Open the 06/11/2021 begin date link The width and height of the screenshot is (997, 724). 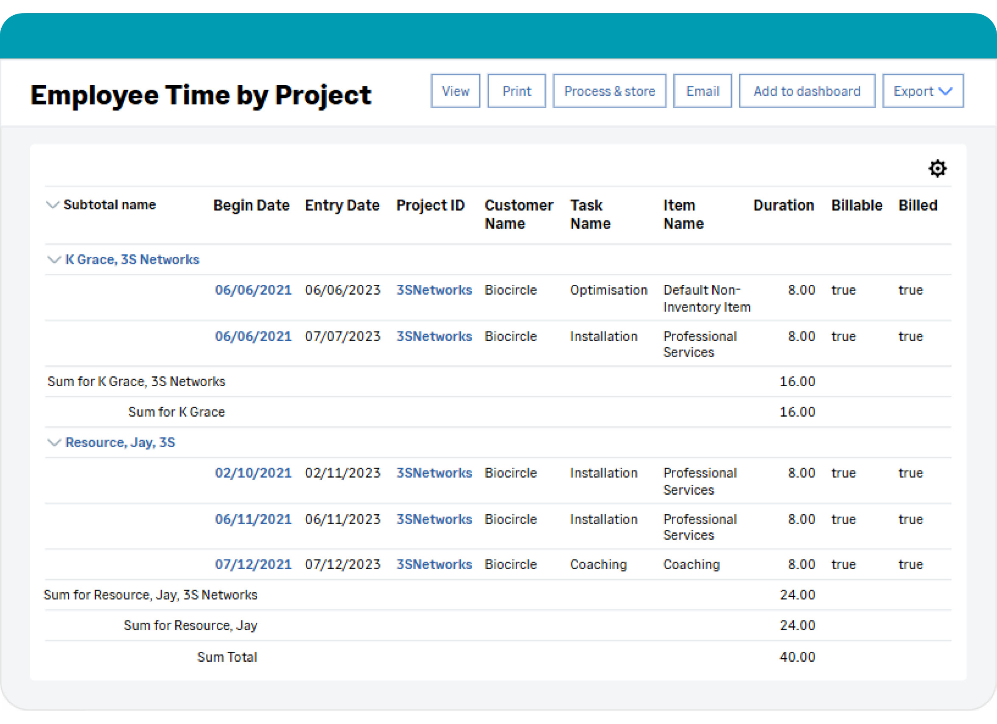pos(253,519)
